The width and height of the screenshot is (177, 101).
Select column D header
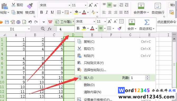pos(73,35)
